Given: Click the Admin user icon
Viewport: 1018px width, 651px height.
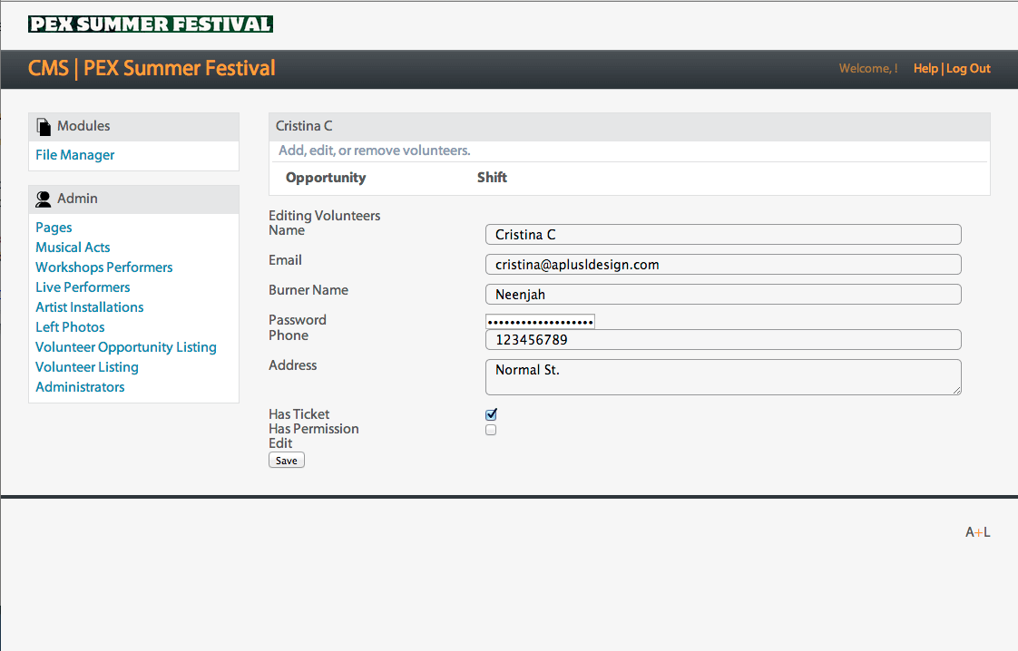Looking at the screenshot, I should [x=44, y=199].
